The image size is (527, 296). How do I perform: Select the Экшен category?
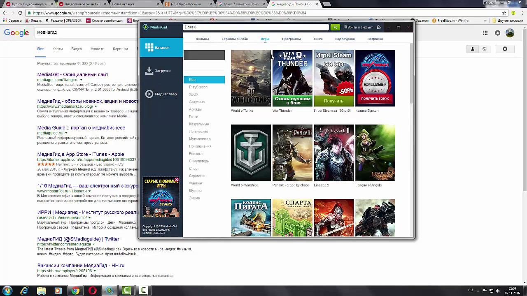click(194, 198)
